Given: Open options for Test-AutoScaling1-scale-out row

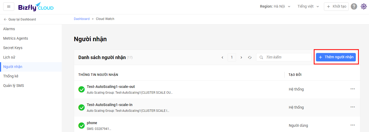Looking at the screenshot, I should pyautogui.click(x=353, y=89).
